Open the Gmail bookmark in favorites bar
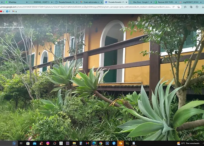 (x=15, y=11)
